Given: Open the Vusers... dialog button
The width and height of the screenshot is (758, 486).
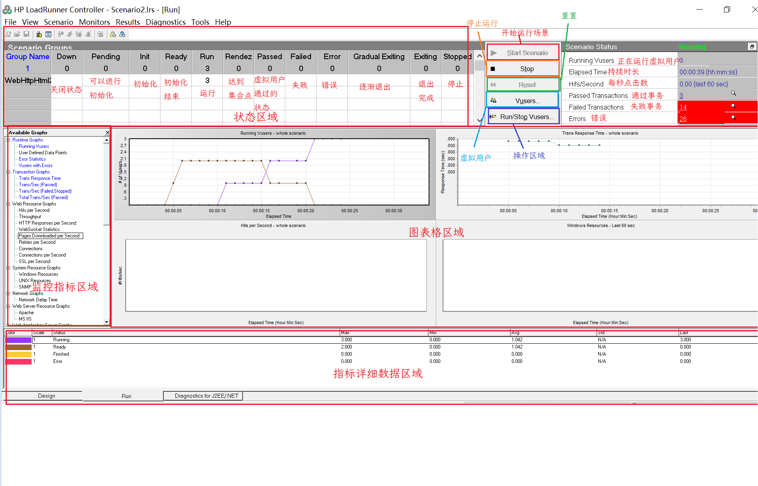Looking at the screenshot, I should pyautogui.click(x=523, y=101).
